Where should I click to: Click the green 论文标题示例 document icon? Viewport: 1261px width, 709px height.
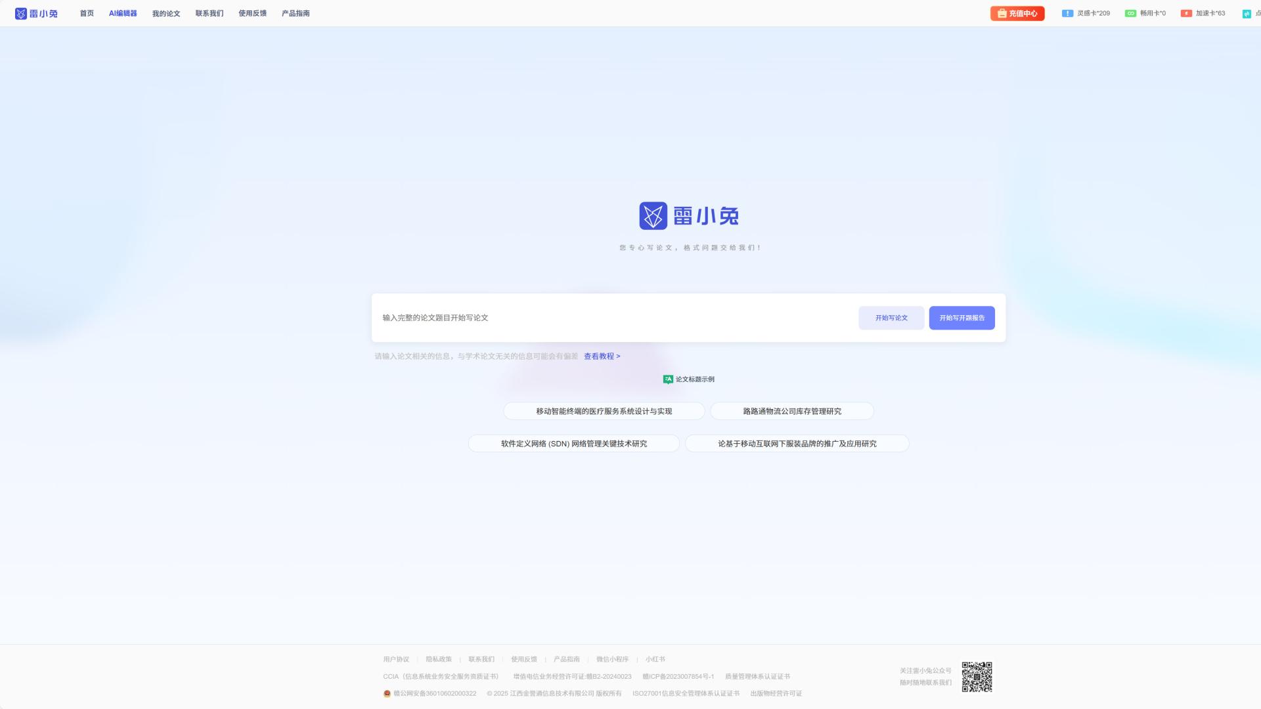[x=667, y=379]
